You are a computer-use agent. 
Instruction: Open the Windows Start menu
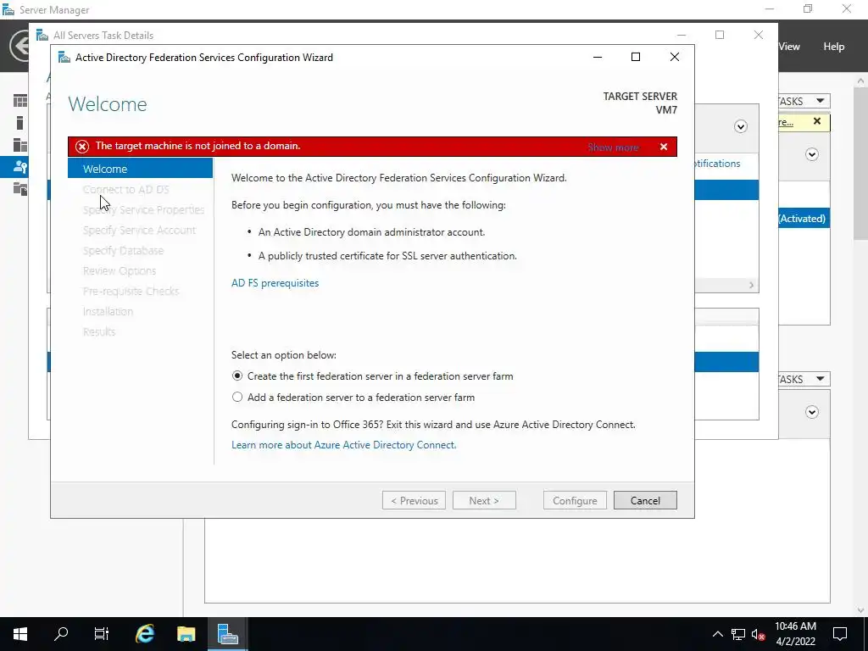pos(20,634)
